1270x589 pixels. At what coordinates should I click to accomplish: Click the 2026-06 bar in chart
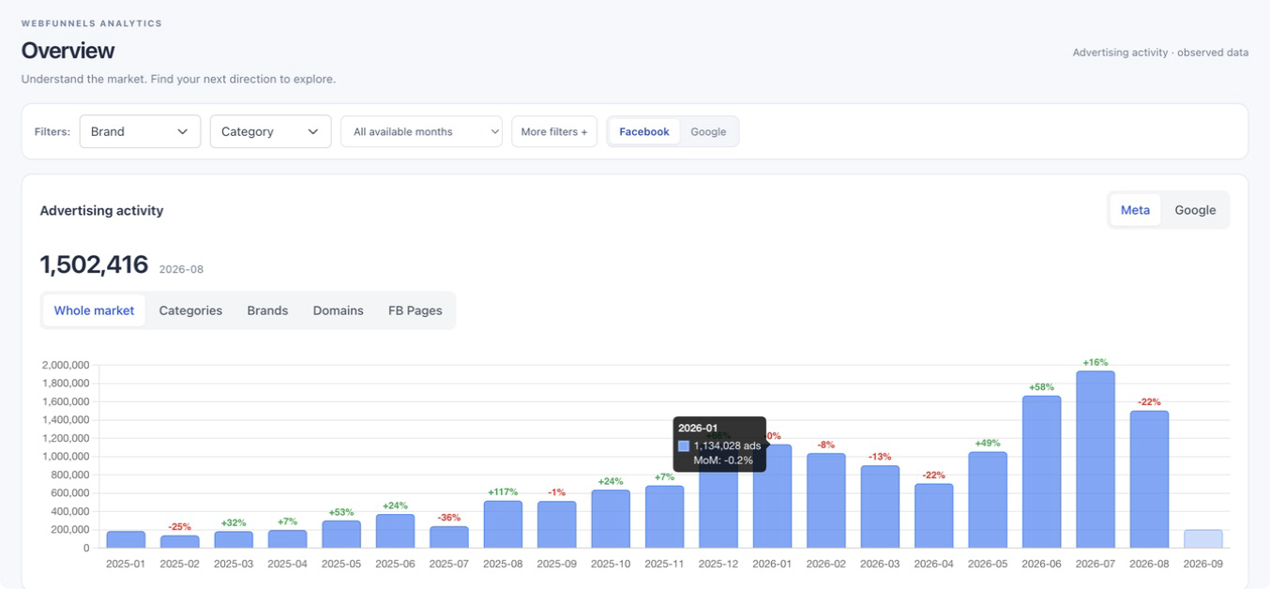[x=1041, y=472]
